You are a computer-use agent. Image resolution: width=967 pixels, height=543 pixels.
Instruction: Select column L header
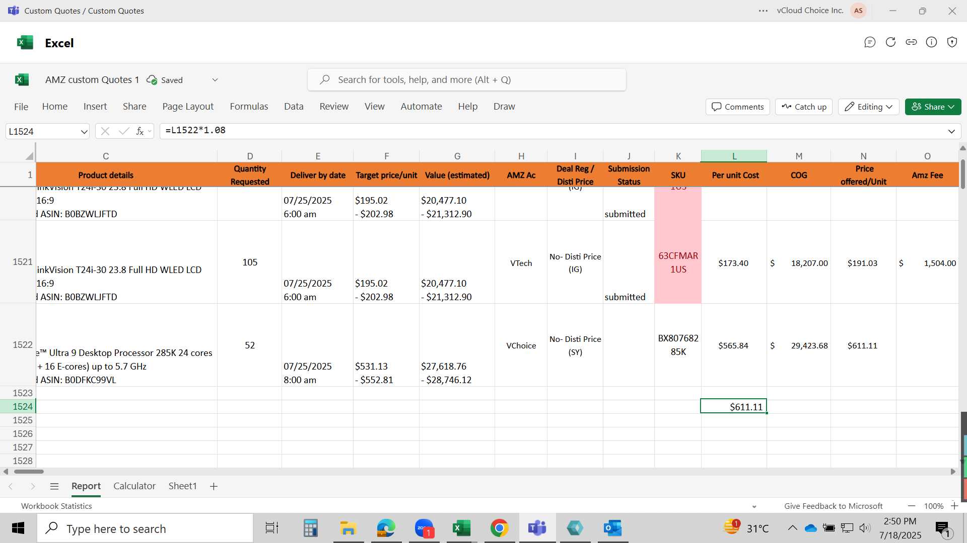[734, 156]
